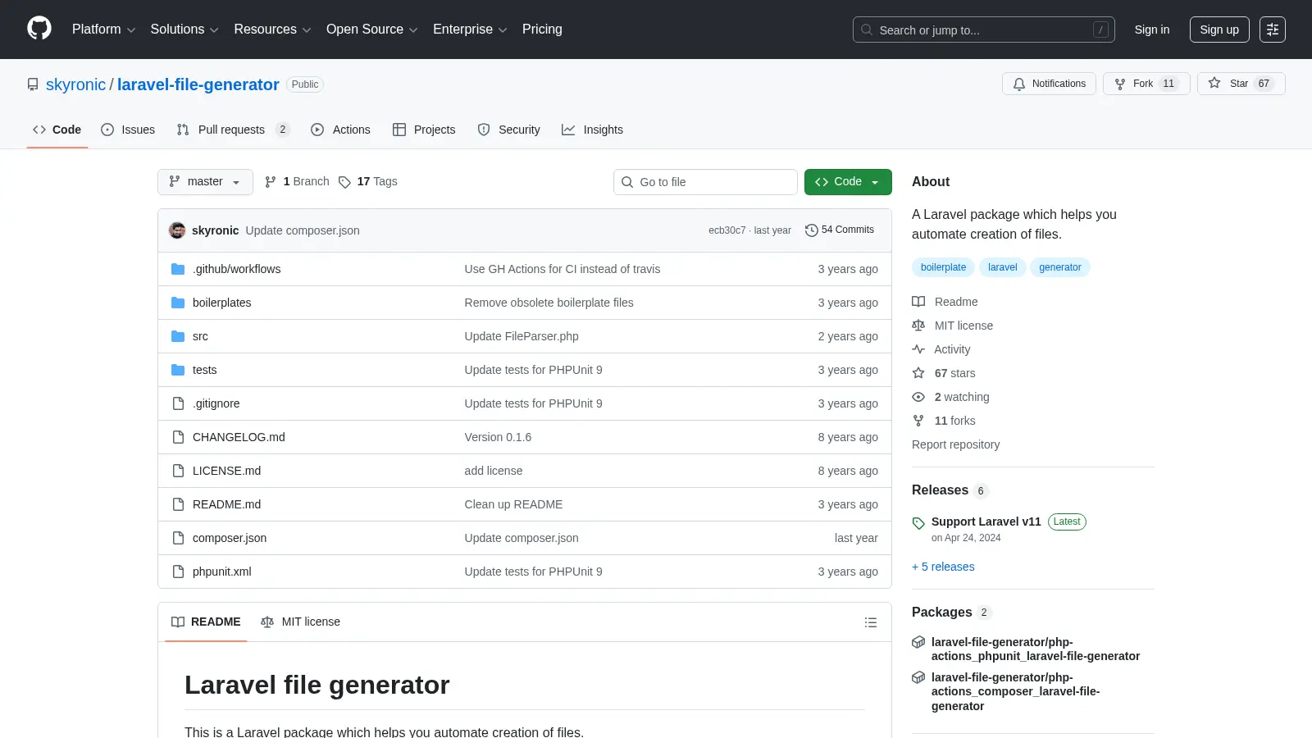Viewport: 1312px width, 738px height.
Task: Click the file icon for CHANGELOG.md
Action: (178, 437)
